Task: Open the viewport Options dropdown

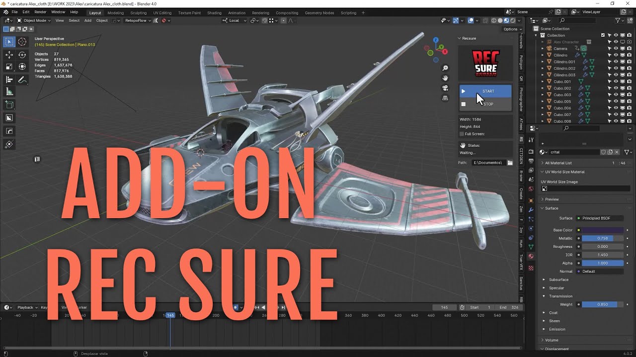Action: click(x=512, y=29)
